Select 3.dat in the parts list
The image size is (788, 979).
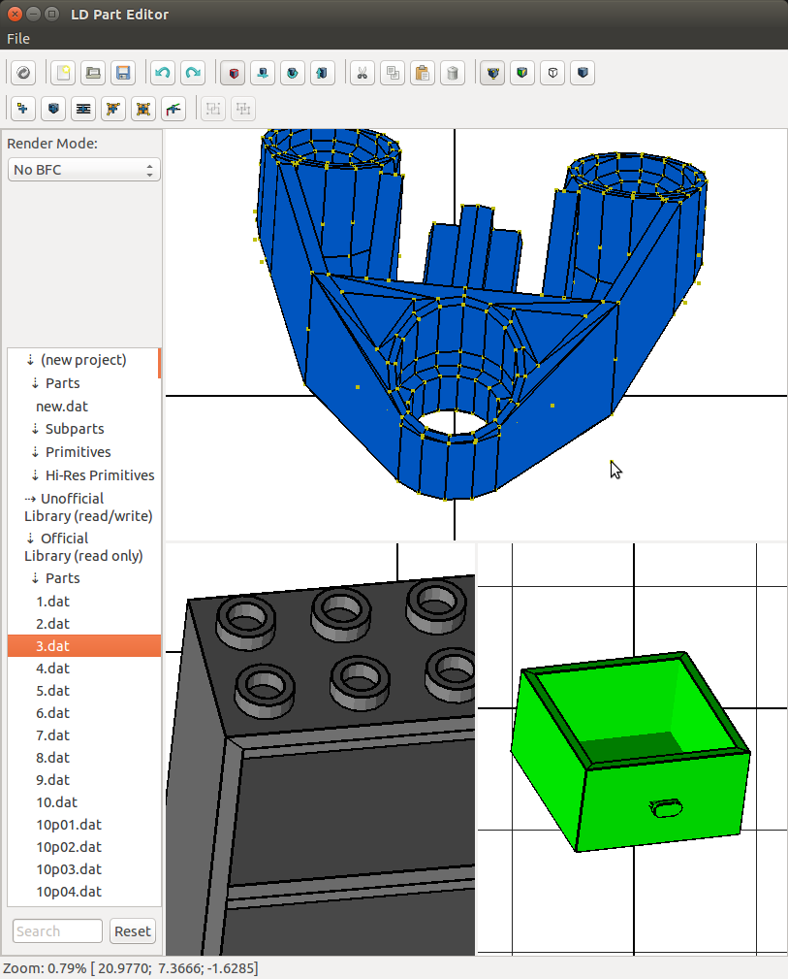coord(53,646)
